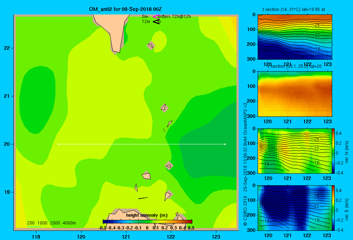Click the '14' contour label in the vel. N section

click(x=267, y=164)
